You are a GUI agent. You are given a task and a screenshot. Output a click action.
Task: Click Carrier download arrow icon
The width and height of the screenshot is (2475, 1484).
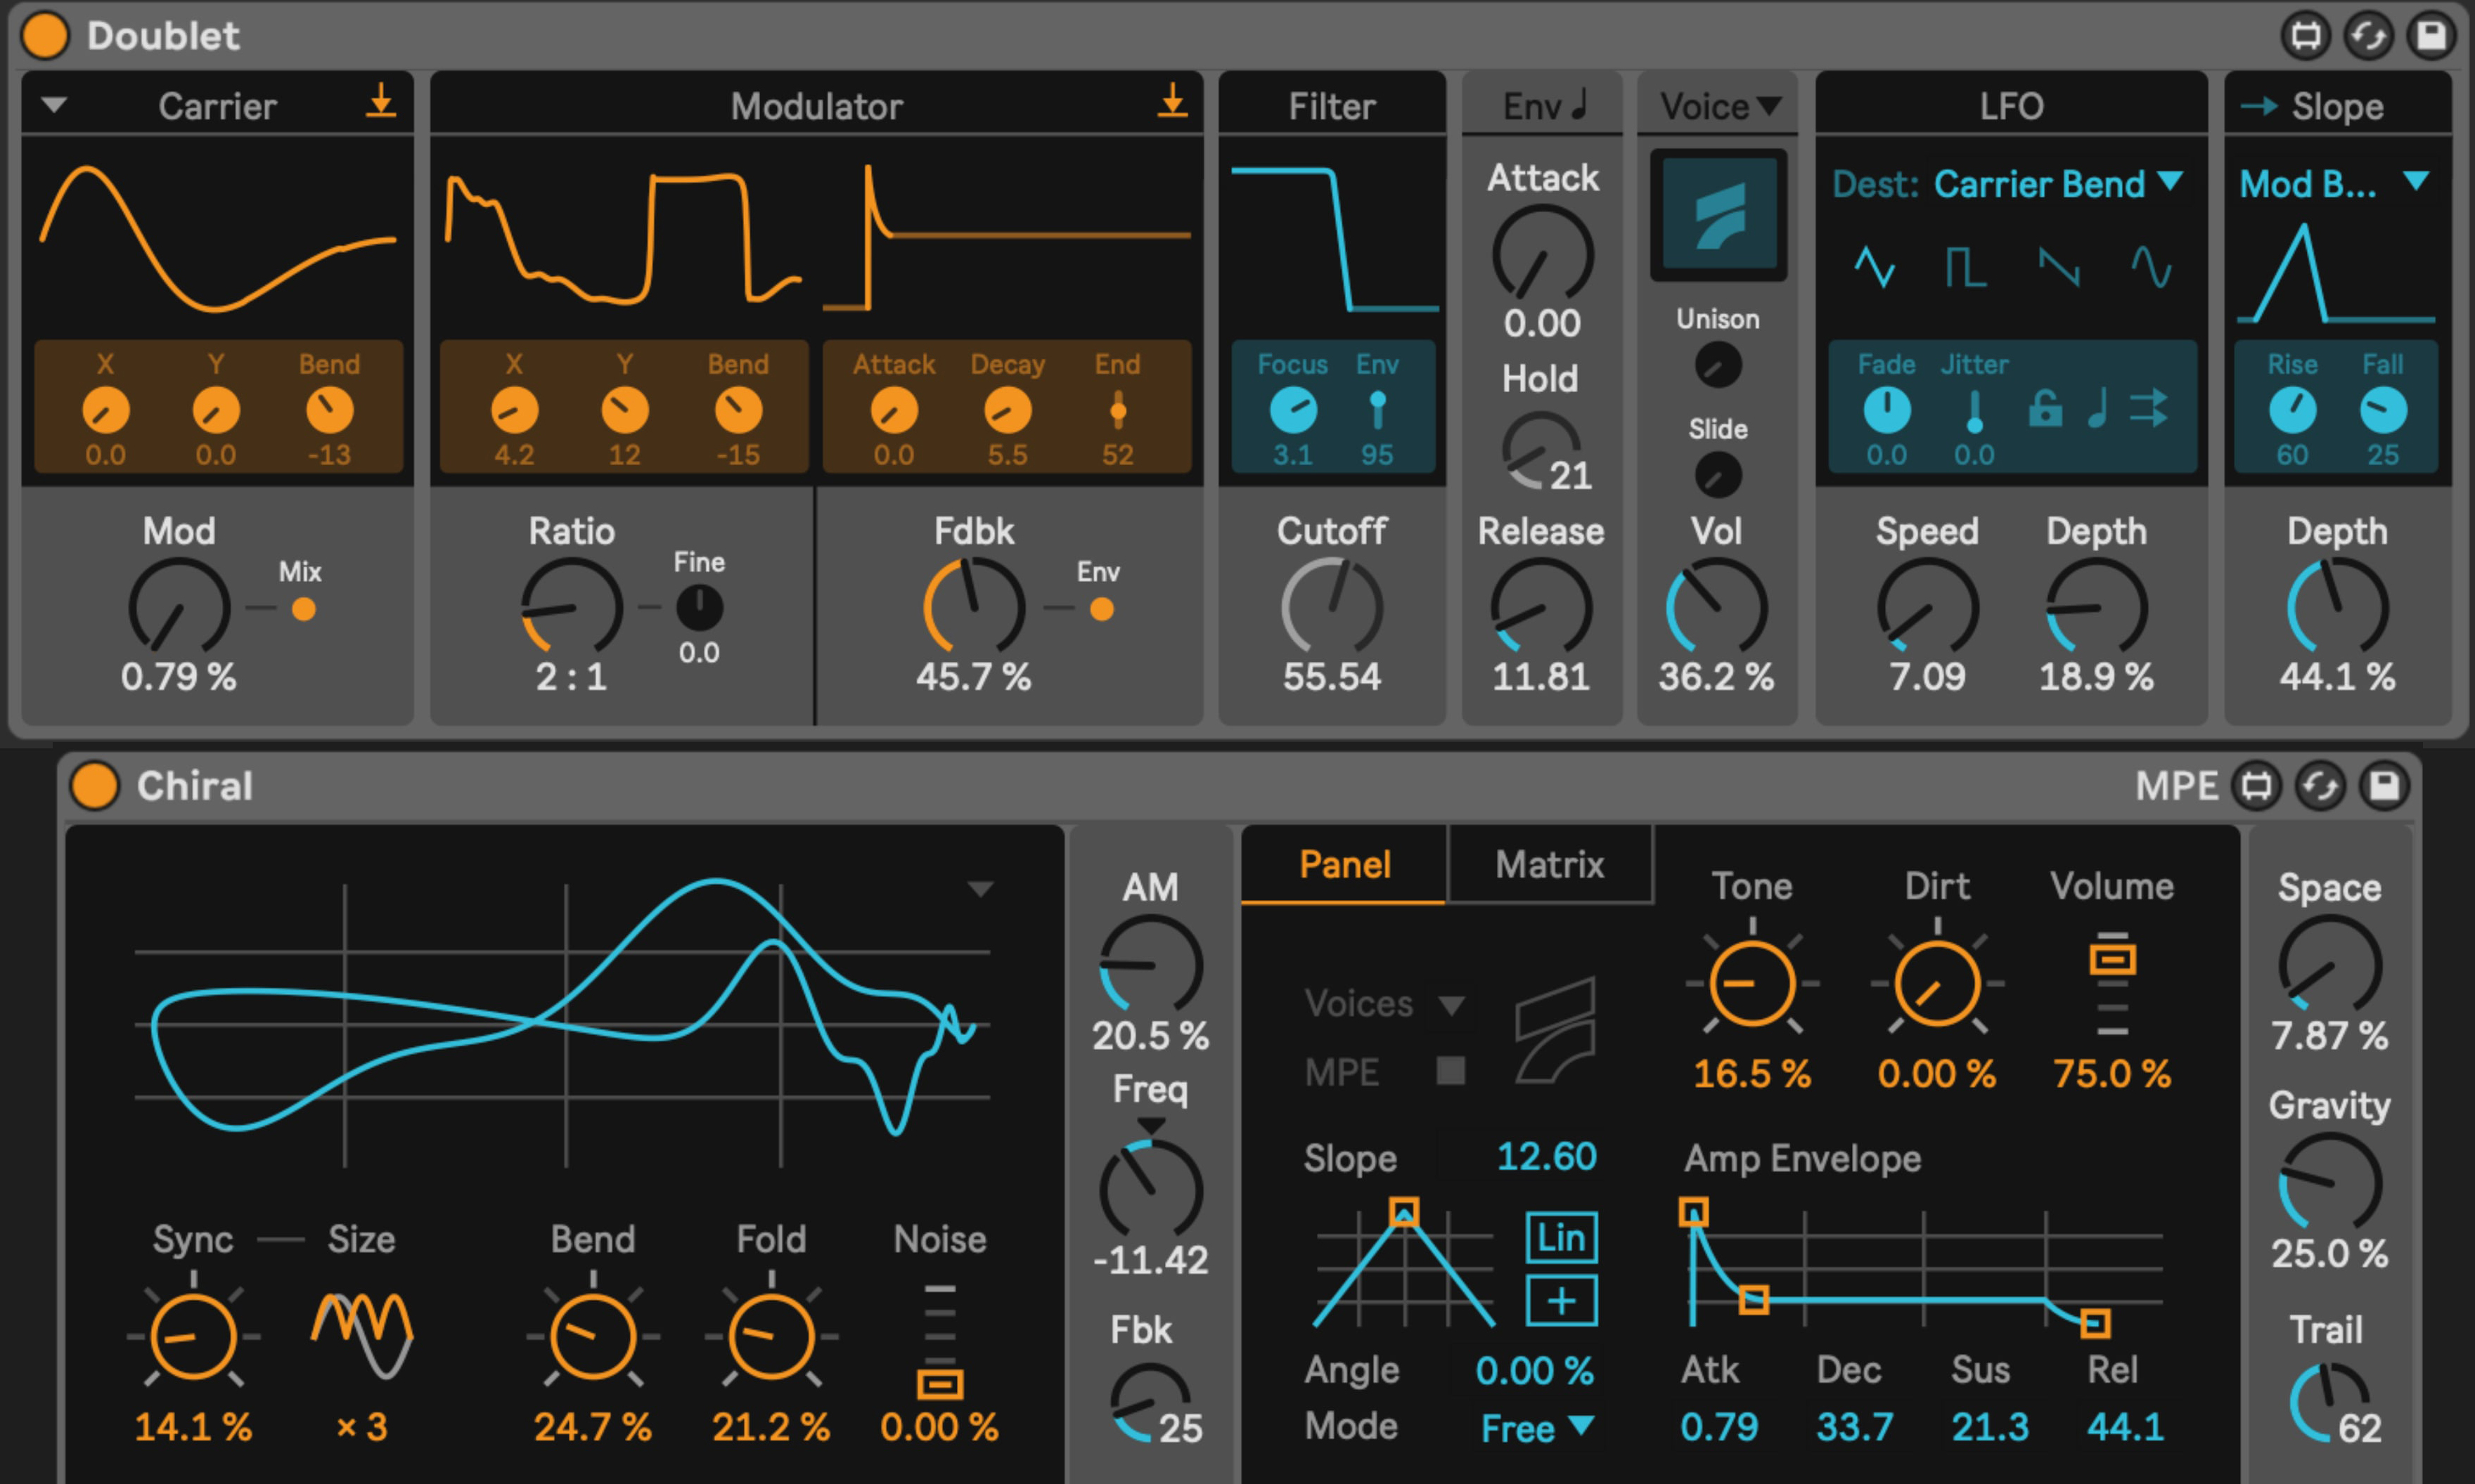[x=380, y=102]
